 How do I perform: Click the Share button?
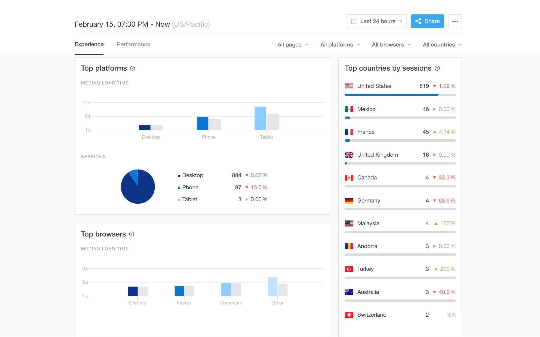(427, 21)
